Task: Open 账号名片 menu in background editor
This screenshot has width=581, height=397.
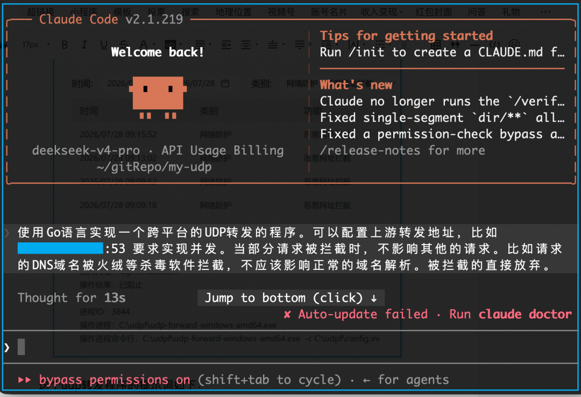Action: tap(329, 12)
